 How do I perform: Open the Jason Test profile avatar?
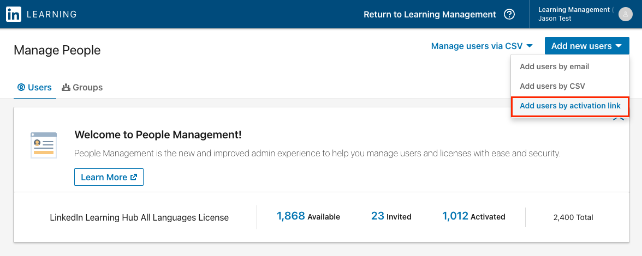(x=625, y=14)
